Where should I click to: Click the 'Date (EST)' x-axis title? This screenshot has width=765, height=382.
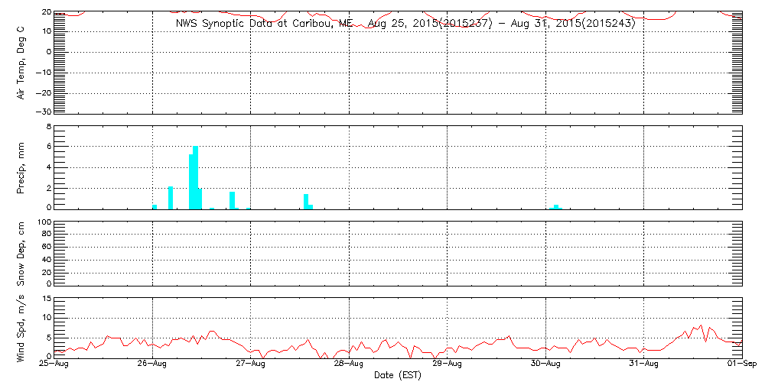tap(398, 375)
